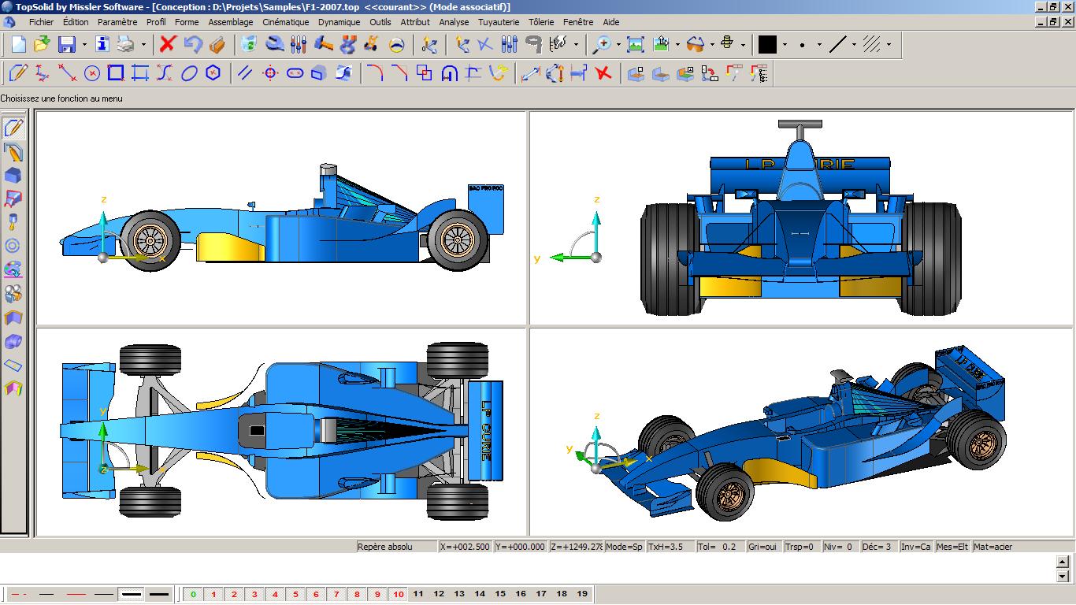Viewport: 1076px width, 605px height.
Task: Select the hexagon polygon tool
Action: pyautogui.click(x=213, y=74)
